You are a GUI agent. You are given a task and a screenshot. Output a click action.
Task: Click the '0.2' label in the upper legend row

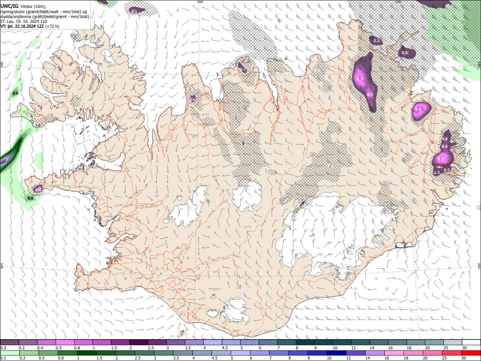3,348
